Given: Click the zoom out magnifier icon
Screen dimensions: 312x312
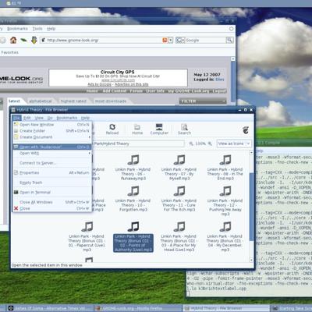Looking at the screenshot, I should point(191,144).
